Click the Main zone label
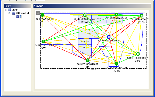Viewport: 155px width, 97px height. (93, 69)
